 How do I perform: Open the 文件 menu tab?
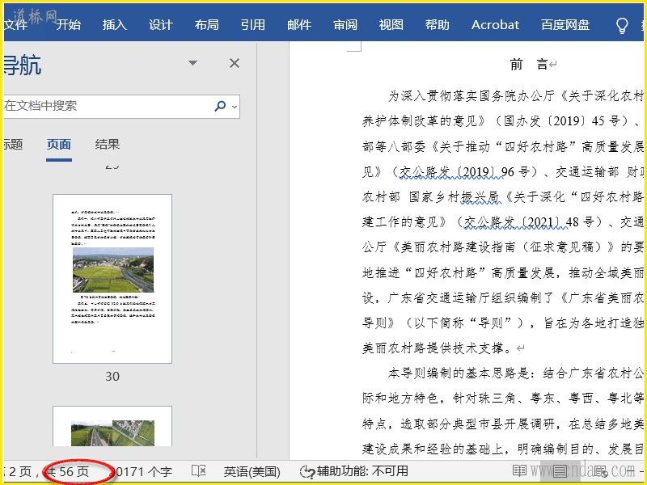click(15, 25)
